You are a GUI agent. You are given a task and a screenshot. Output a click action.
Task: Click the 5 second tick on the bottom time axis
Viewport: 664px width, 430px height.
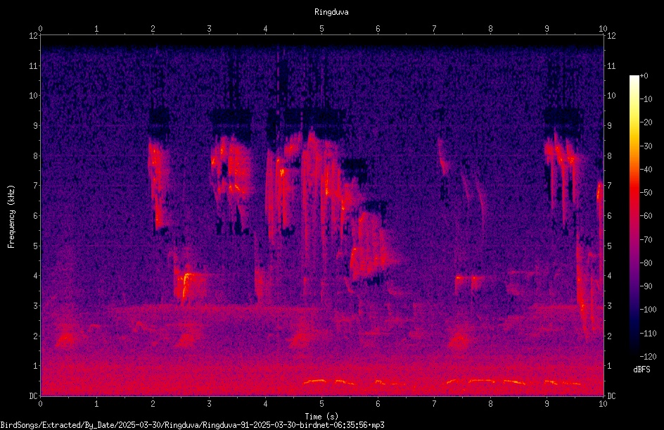click(x=322, y=404)
